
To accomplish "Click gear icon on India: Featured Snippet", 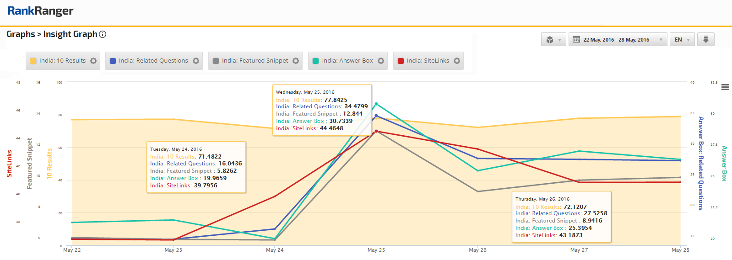I will (x=296, y=61).
